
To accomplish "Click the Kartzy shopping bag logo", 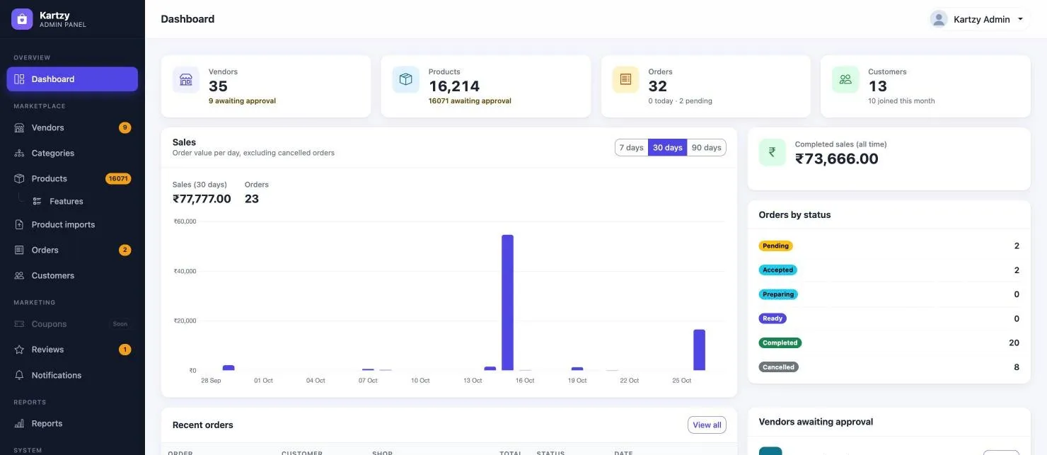I will pyautogui.click(x=22, y=19).
